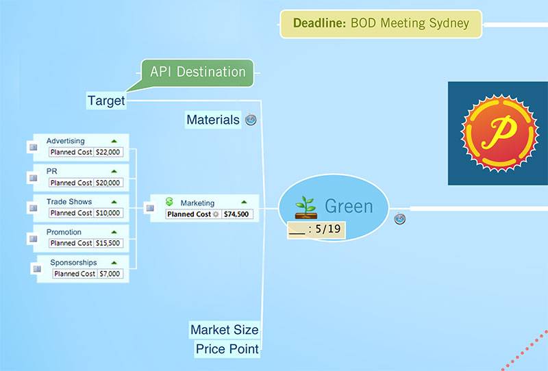
Task: Collapse the Trade Shows properties triangle
Action: (x=114, y=202)
